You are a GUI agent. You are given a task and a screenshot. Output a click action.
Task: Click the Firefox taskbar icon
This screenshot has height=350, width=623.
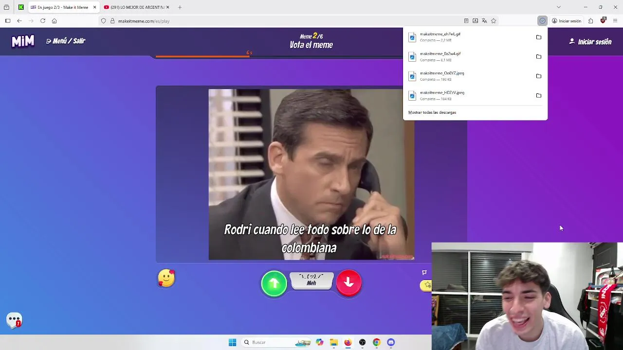348,342
